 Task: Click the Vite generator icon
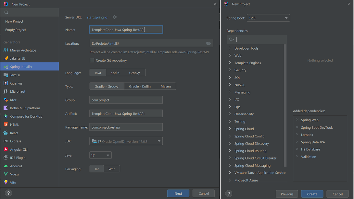click(x=6, y=182)
